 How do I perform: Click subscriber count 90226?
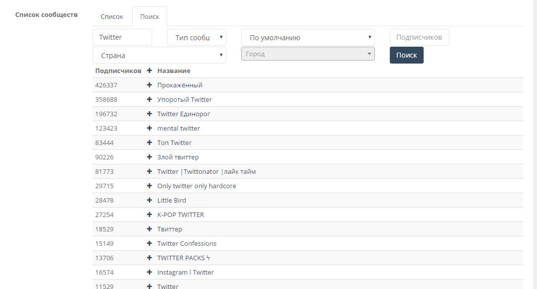click(x=104, y=157)
